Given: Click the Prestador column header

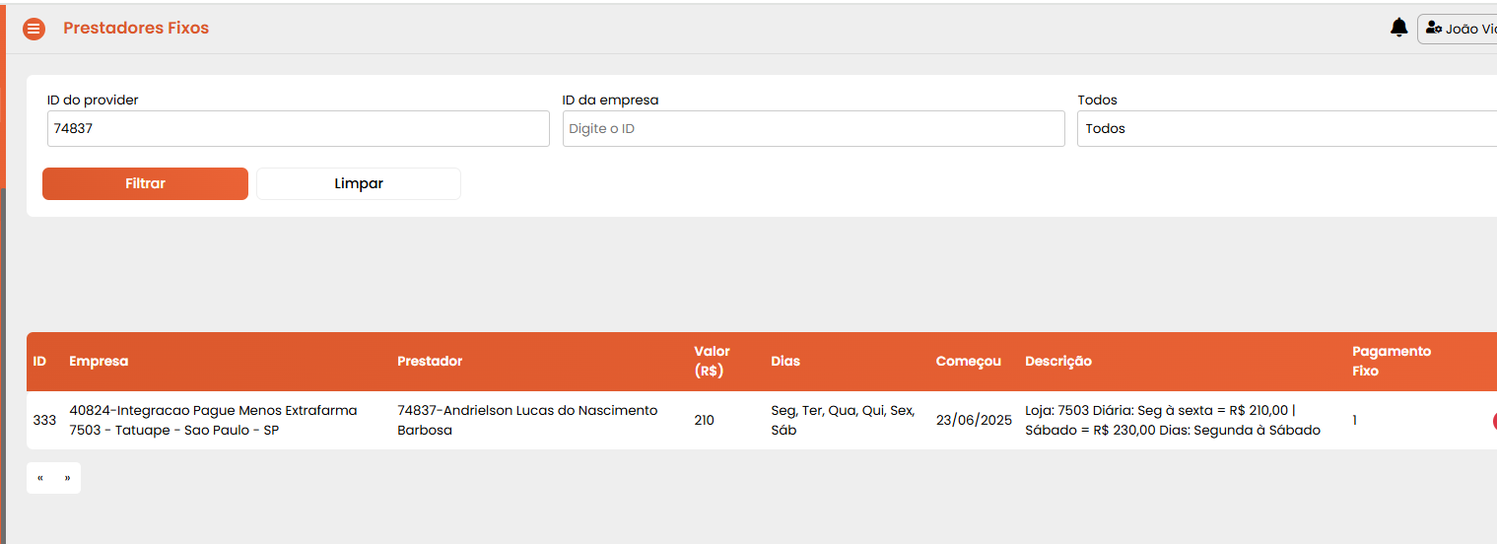Looking at the screenshot, I should [430, 361].
